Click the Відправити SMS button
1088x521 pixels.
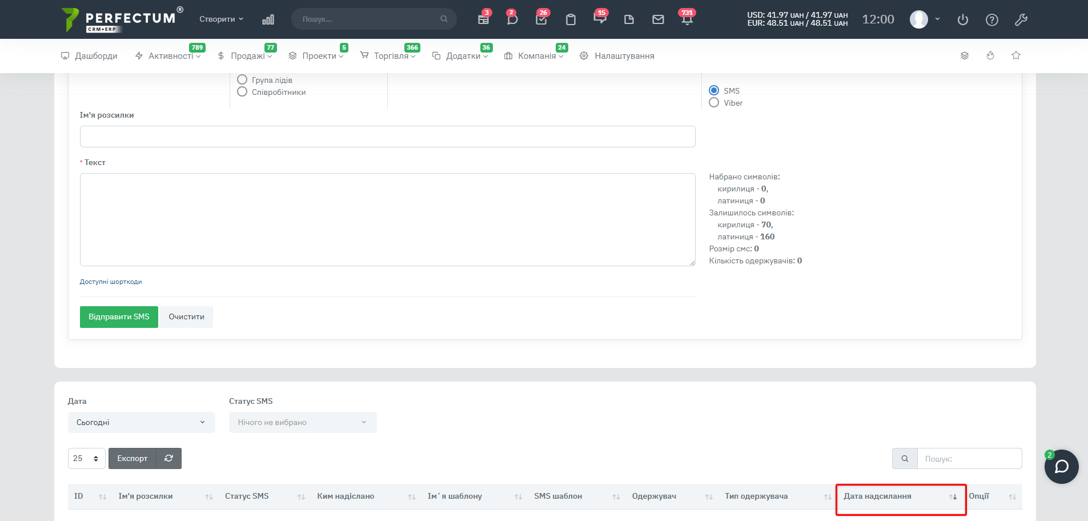point(119,316)
